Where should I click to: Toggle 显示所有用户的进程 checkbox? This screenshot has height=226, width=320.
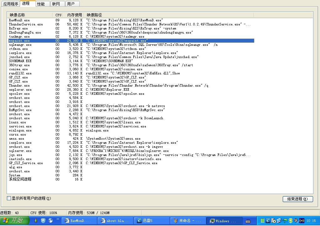pos(9,198)
